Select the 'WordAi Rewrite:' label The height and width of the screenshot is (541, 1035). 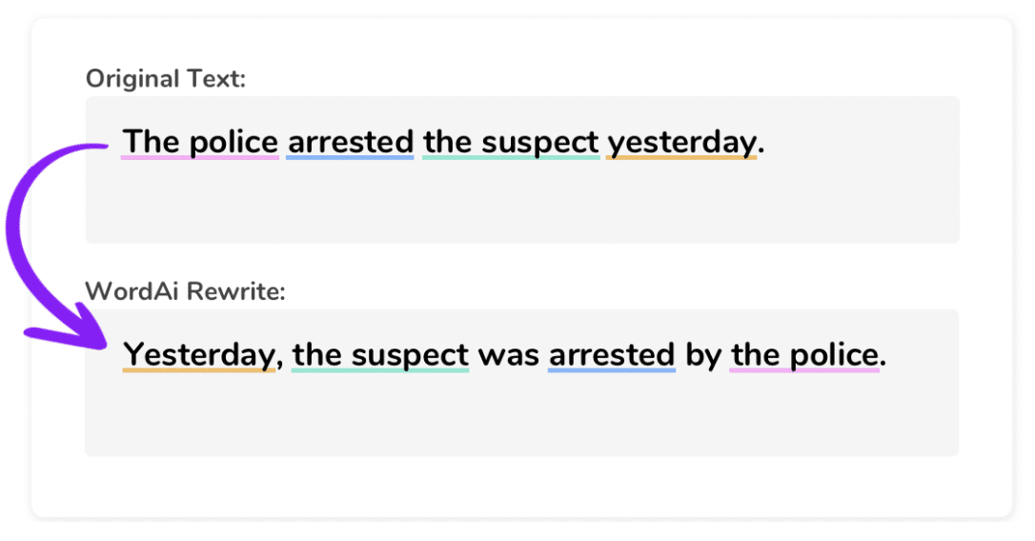tap(186, 291)
